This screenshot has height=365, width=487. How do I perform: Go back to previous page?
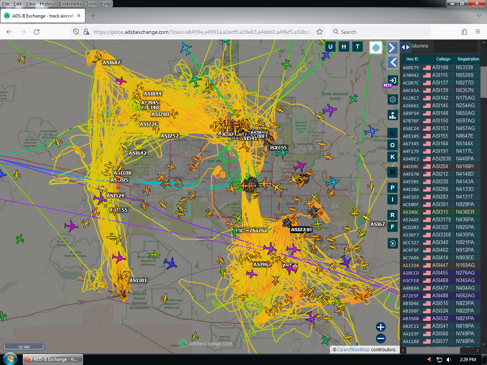9,32
